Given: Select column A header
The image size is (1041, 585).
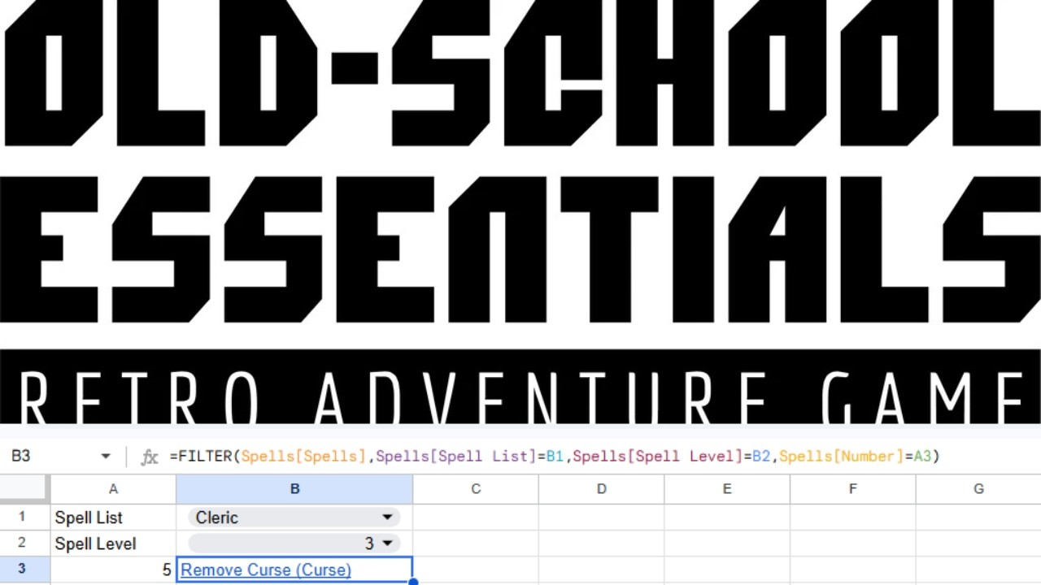Looking at the screenshot, I should (113, 489).
